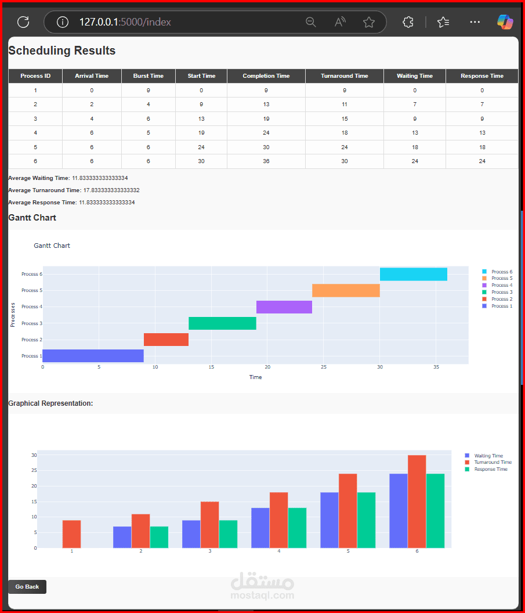
Task: Click the Go Back button
Action: pyautogui.click(x=27, y=586)
